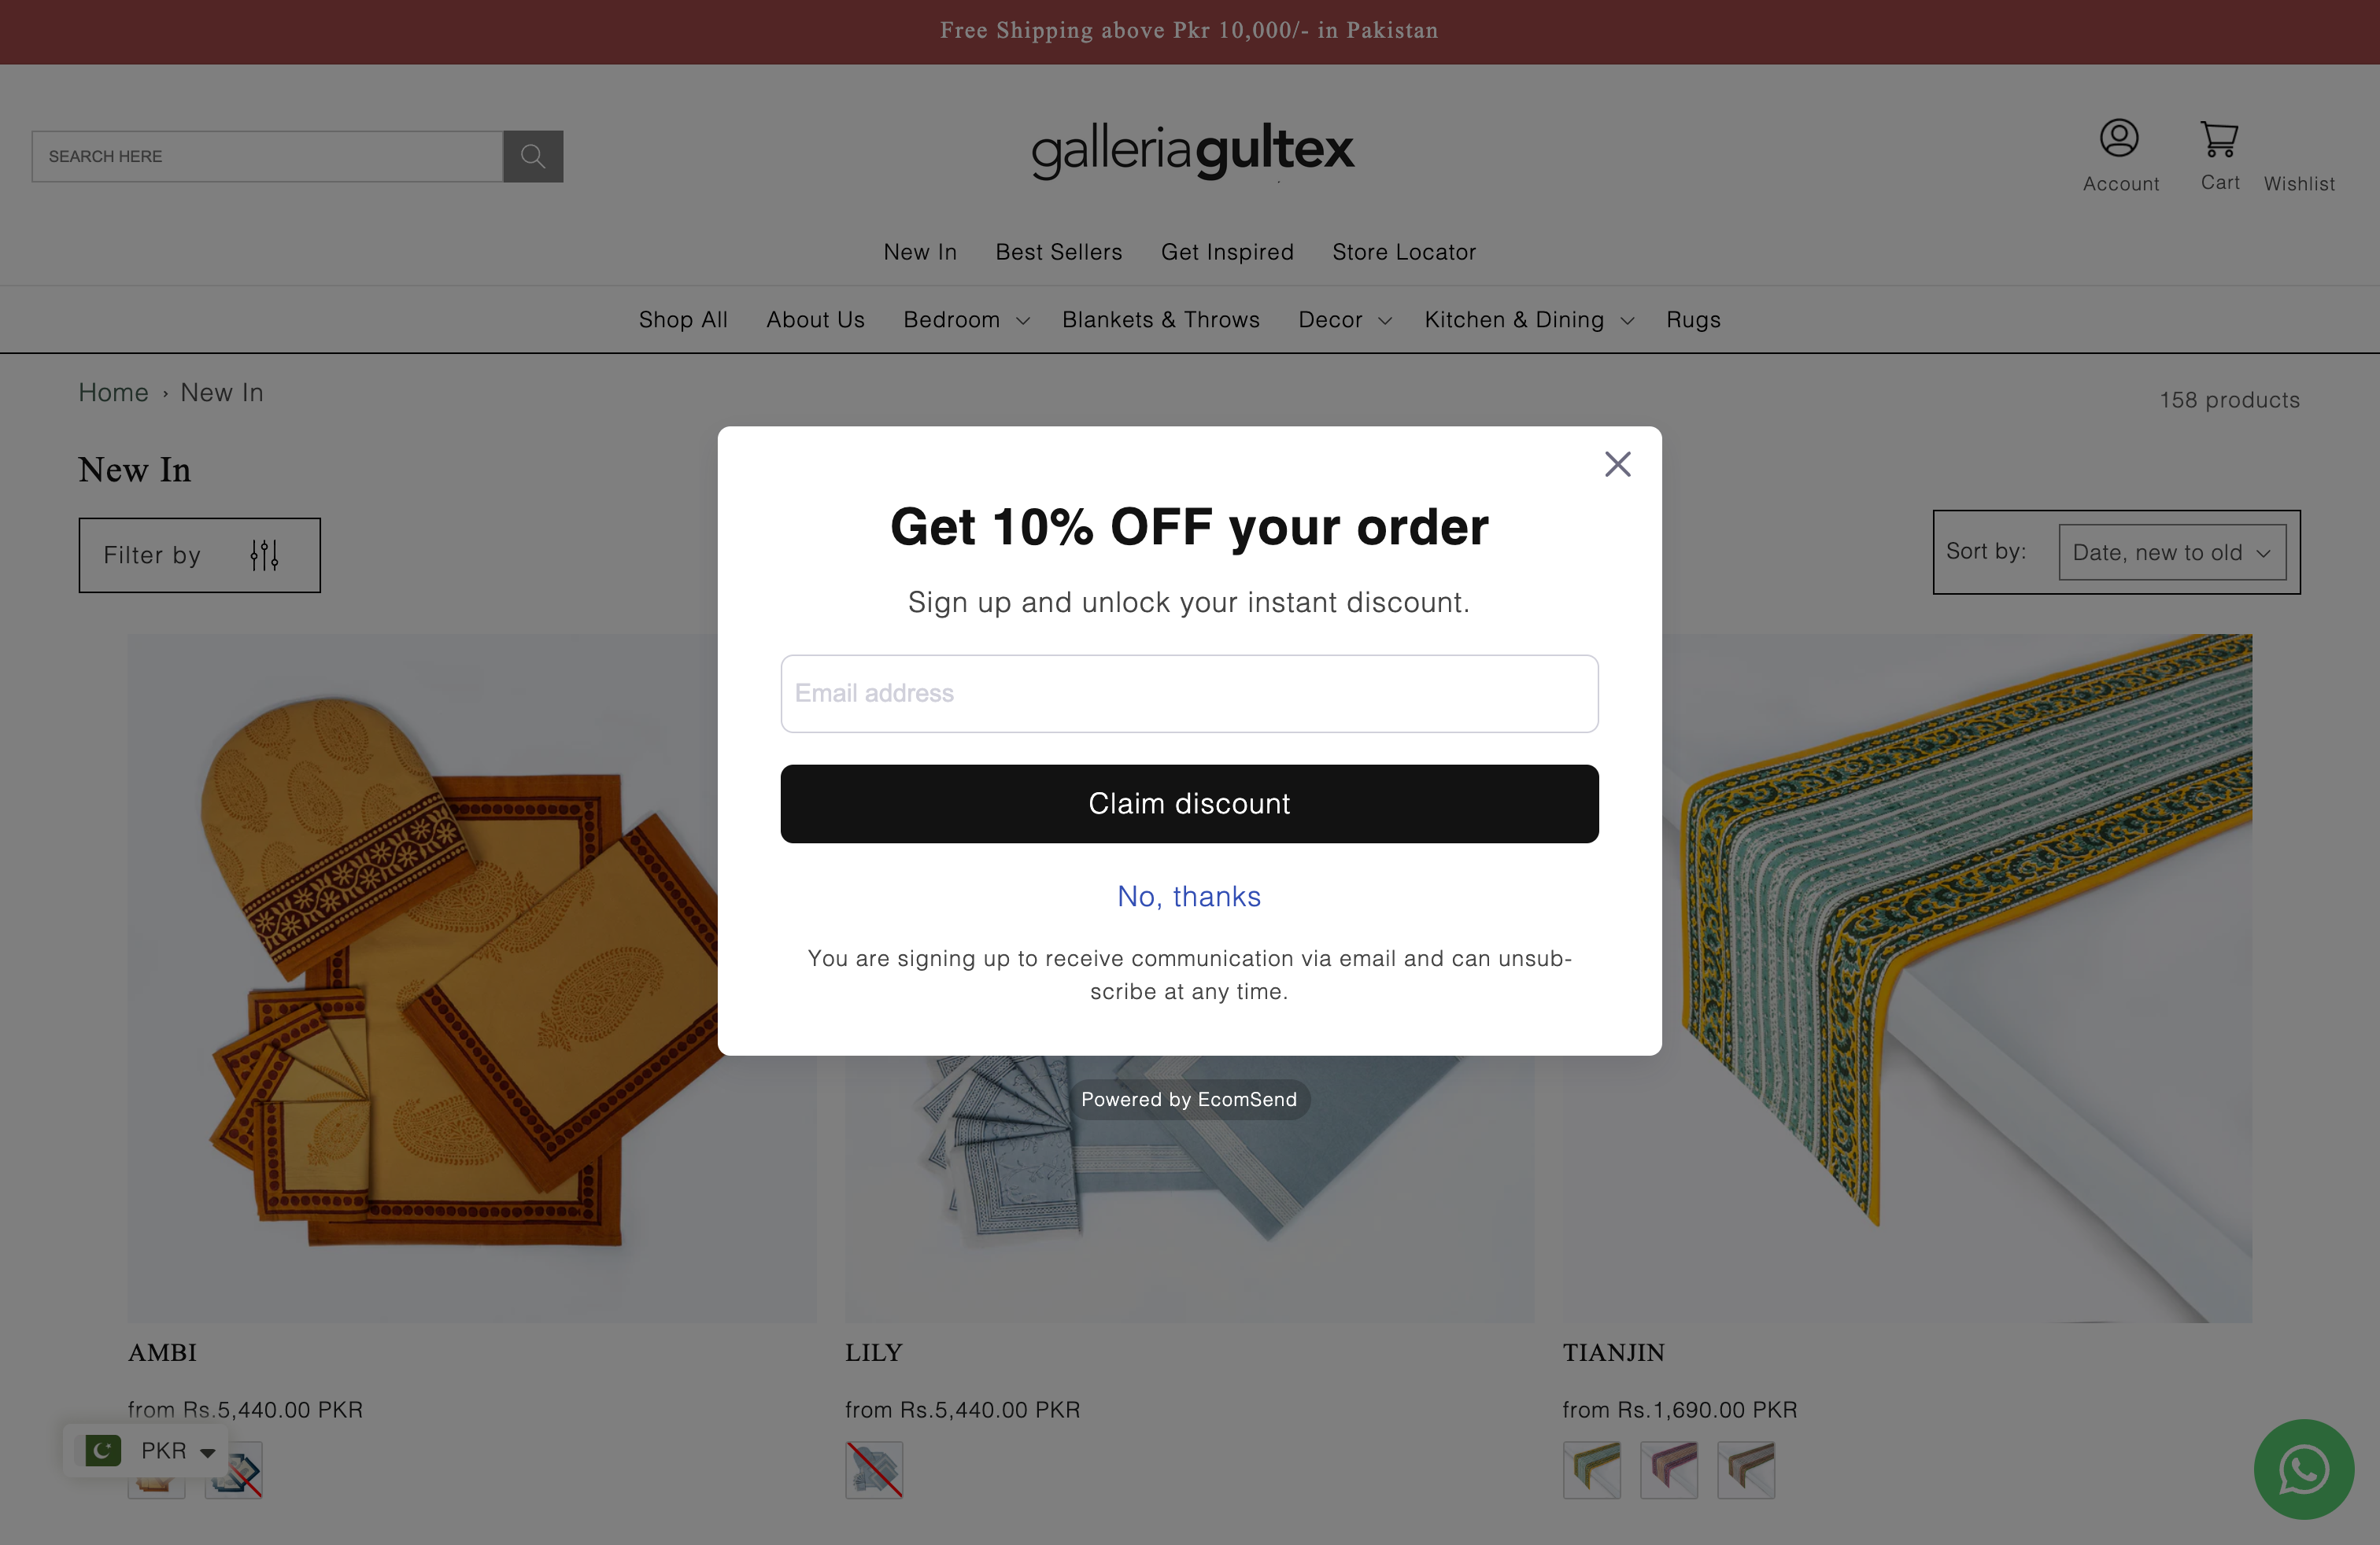The image size is (2380, 1545).
Task: Select AMBI product color swatch
Action: tap(158, 1469)
